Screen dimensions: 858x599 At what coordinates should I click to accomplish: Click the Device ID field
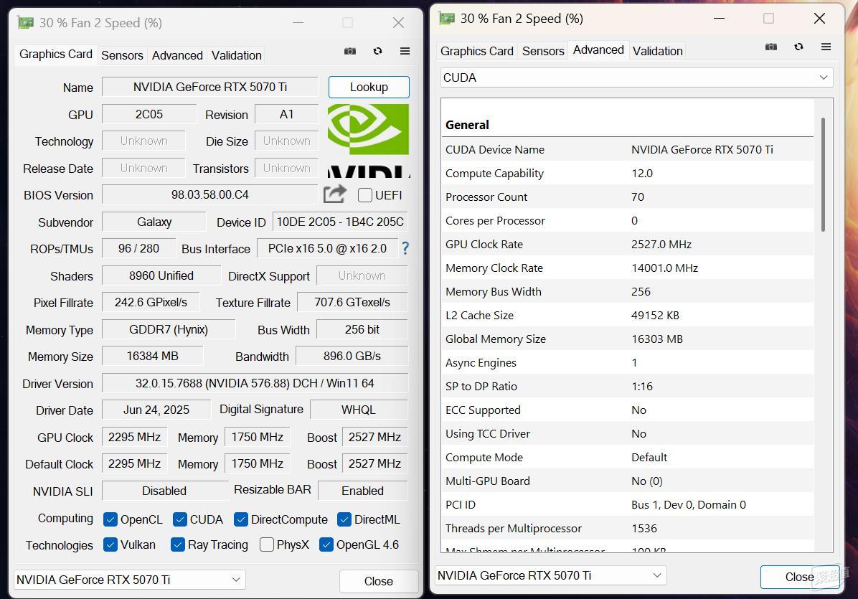340,222
